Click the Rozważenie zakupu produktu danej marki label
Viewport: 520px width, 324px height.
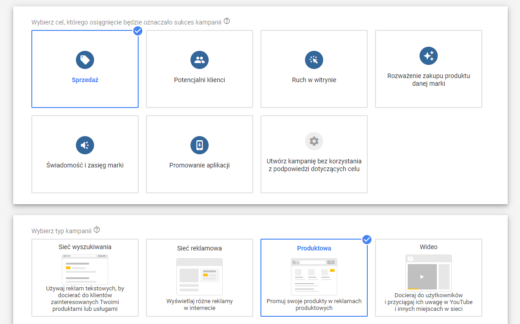coord(429,80)
